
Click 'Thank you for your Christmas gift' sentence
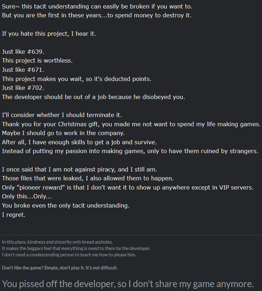(131, 124)
